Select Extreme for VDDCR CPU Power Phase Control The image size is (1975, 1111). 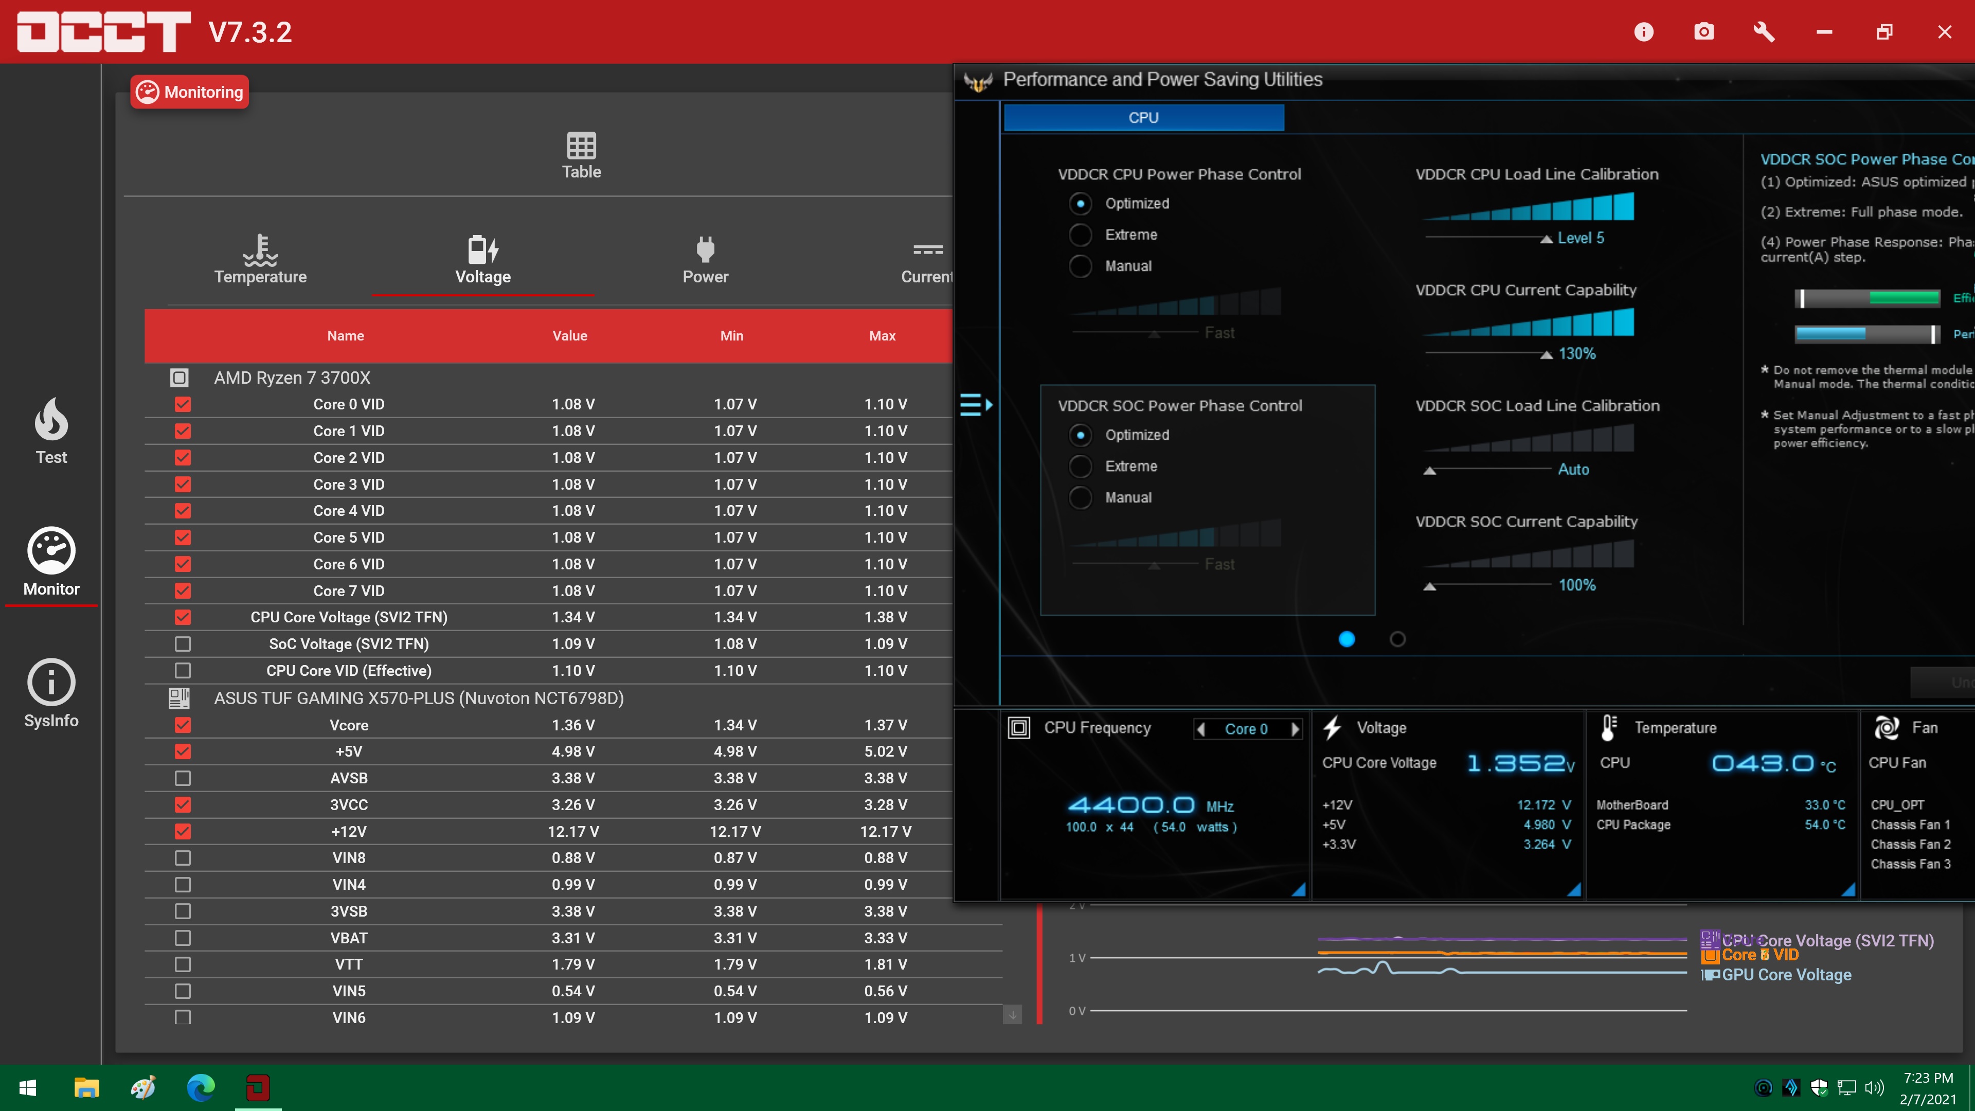click(x=1080, y=235)
